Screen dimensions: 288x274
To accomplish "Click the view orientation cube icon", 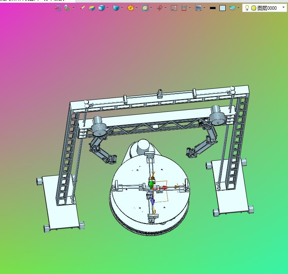I will click(116, 8).
